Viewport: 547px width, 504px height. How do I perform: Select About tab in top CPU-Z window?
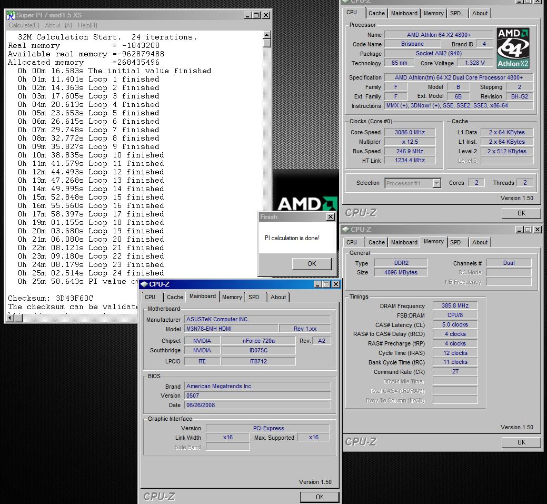click(480, 13)
